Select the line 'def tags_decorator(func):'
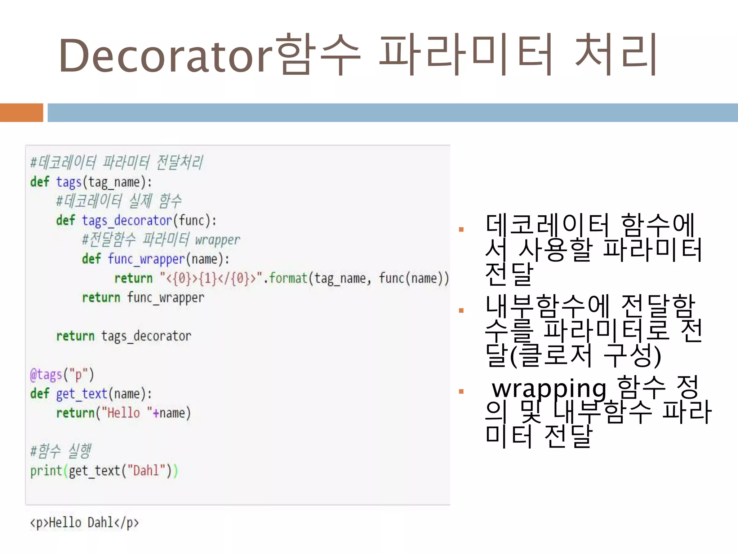The height and width of the screenshot is (554, 738). pos(136,221)
